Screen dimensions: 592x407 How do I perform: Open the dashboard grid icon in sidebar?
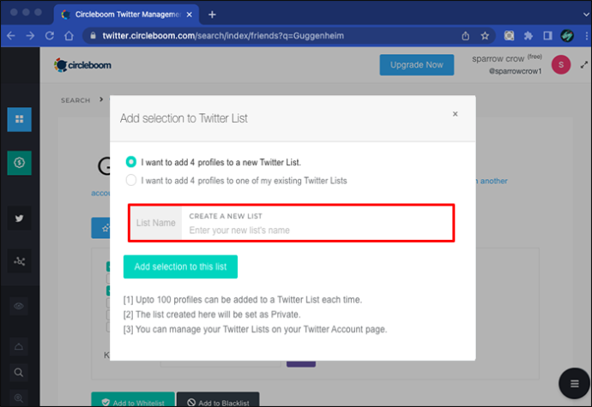[x=19, y=119]
